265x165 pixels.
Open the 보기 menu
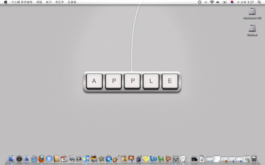(48, 2)
